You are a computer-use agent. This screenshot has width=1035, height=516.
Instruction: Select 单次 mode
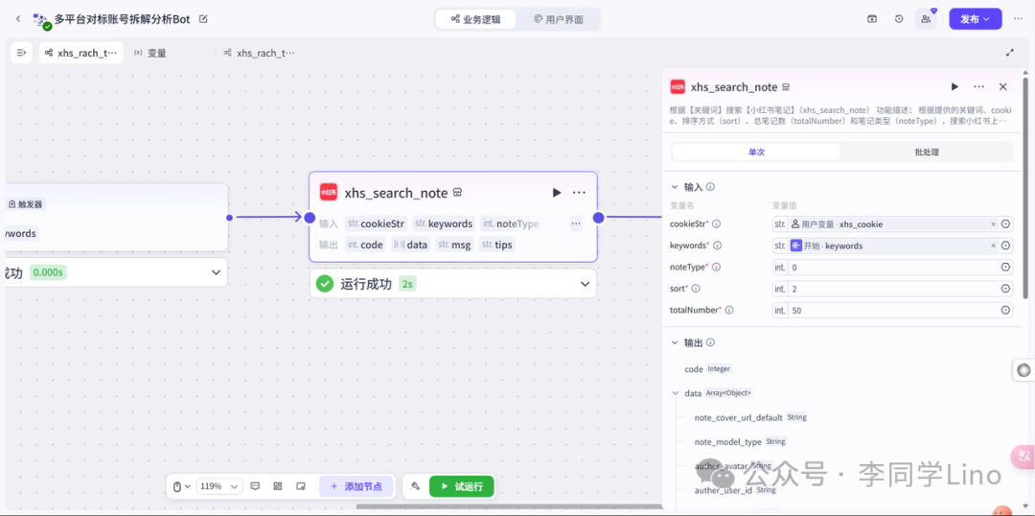tap(756, 152)
